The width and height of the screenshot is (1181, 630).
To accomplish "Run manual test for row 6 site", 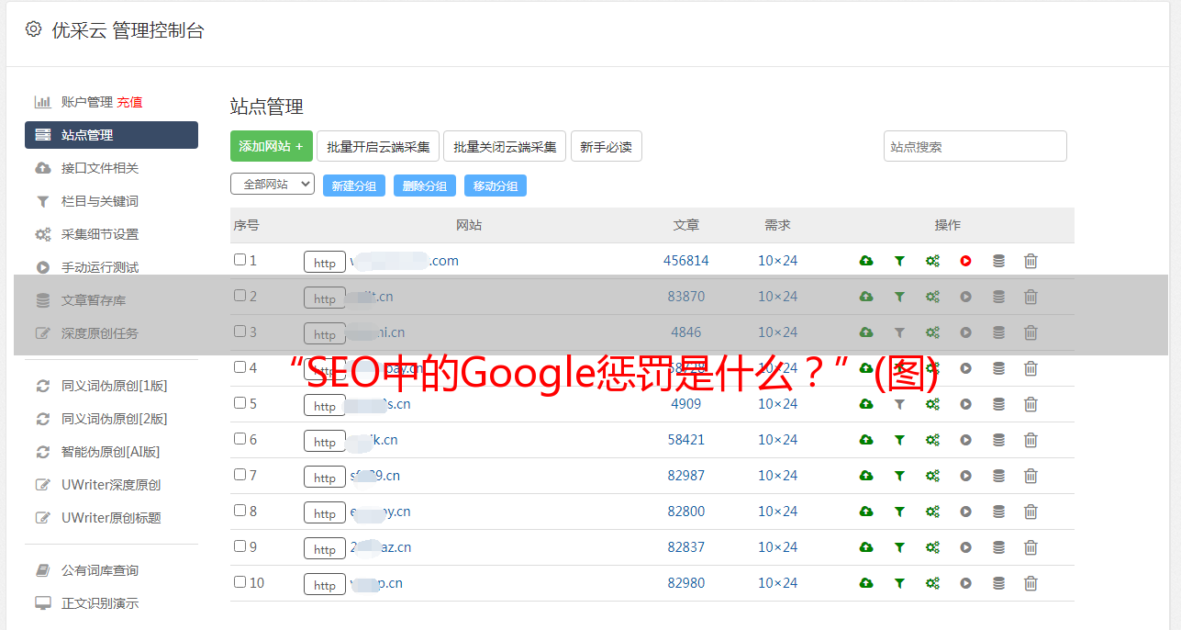I will tap(965, 440).
